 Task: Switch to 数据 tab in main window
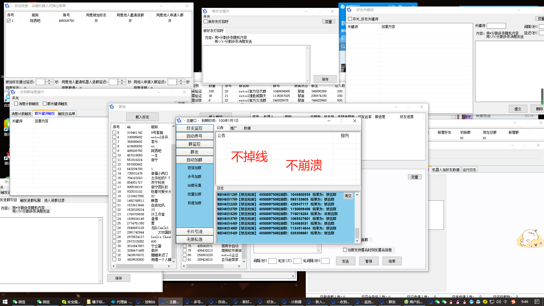247,128
